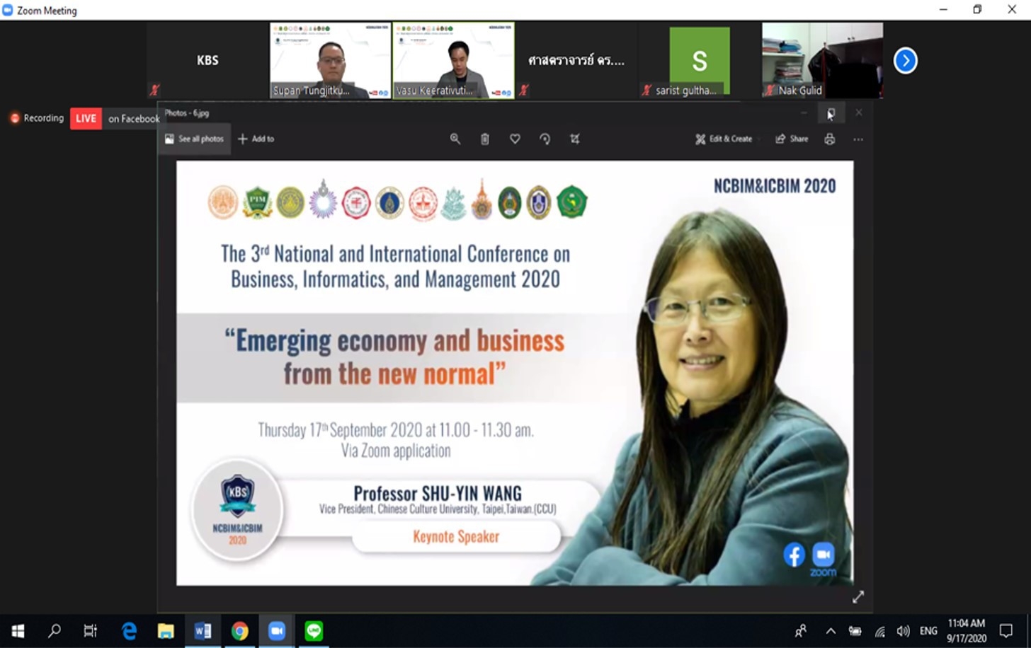The image size is (1031, 648).
Task: Select the sarist gultha participant tile
Action: click(x=700, y=60)
